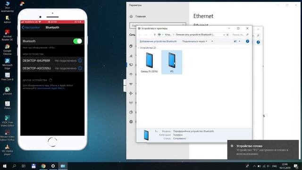This screenshot has width=302, height=170.
Task: Open Microsoft Edge desktop icon
Action: coord(8,64)
